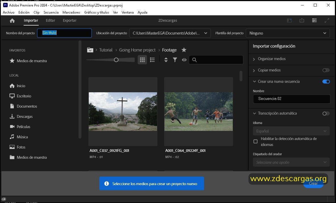336x203 pixels.
Task: Toggle the hidden files eye icon
Action: pos(184,60)
